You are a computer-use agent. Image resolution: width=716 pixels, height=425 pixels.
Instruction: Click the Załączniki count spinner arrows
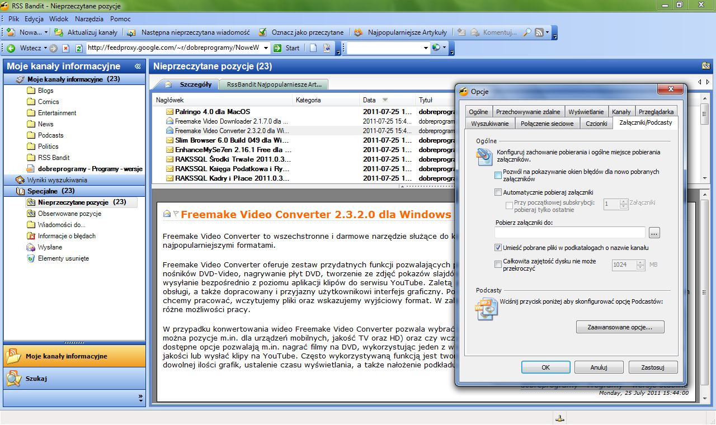624,204
